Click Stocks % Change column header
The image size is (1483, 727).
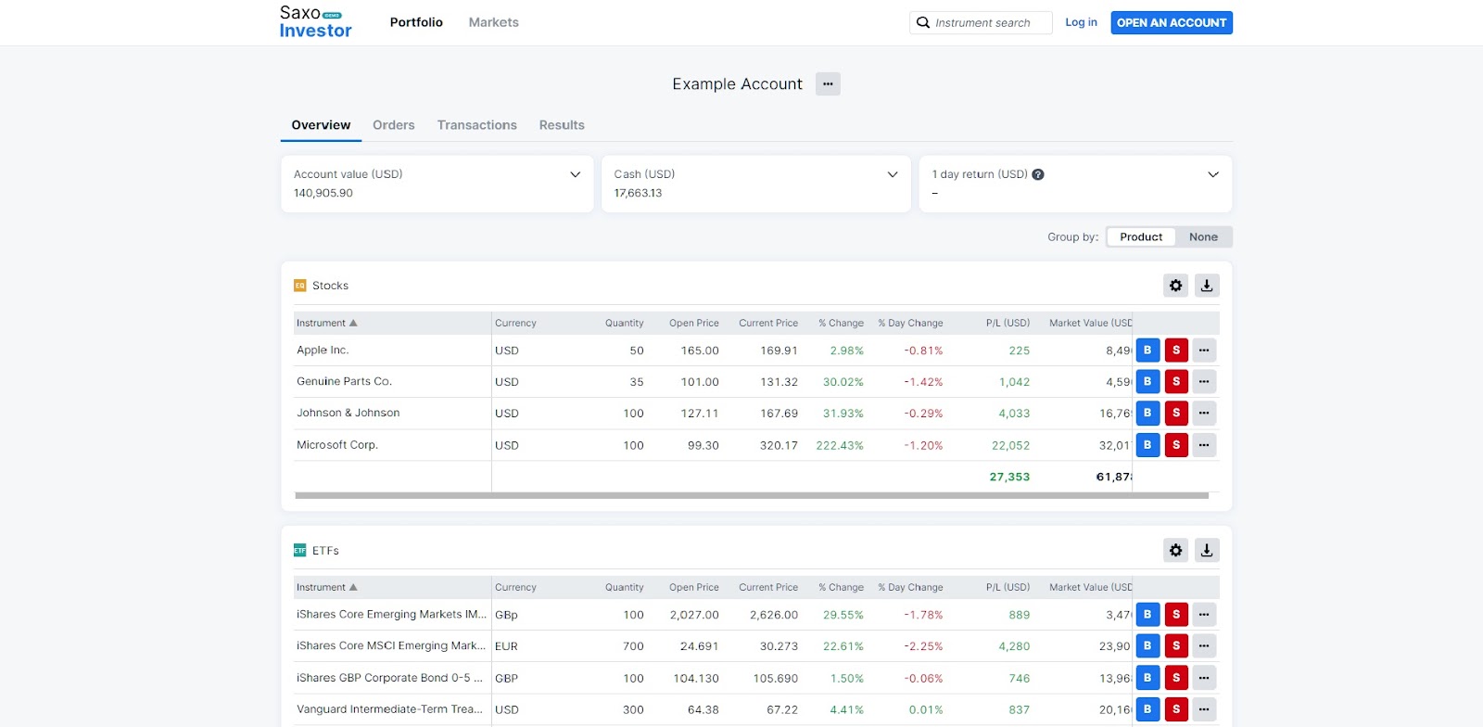[x=841, y=323]
